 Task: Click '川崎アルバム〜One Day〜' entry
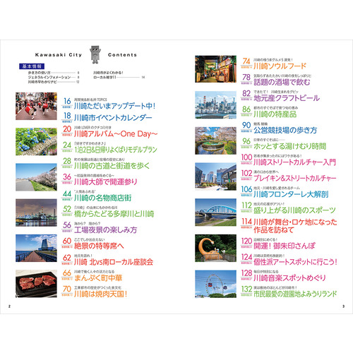(x=116, y=134)
